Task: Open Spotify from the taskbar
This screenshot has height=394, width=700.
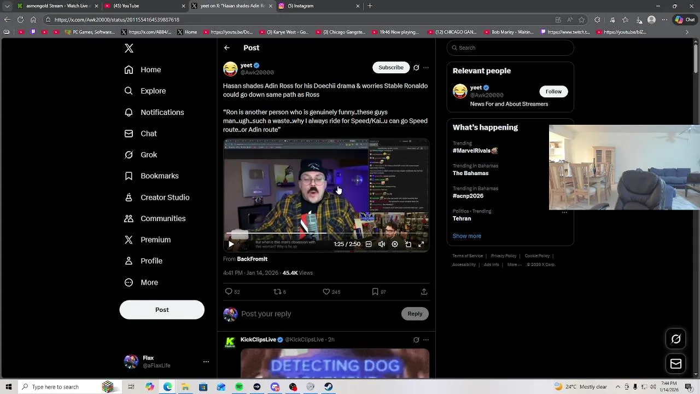Action: point(239,387)
